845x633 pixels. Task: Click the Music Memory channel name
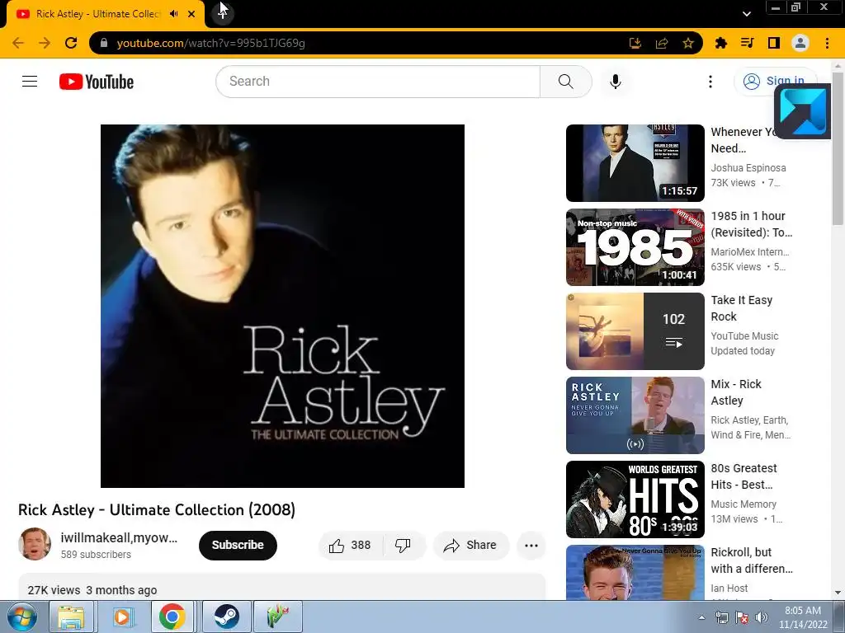[744, 504]
